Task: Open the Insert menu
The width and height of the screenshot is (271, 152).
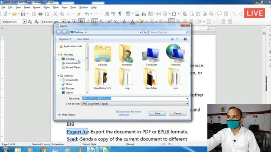Action: click(x=27, y=8)
